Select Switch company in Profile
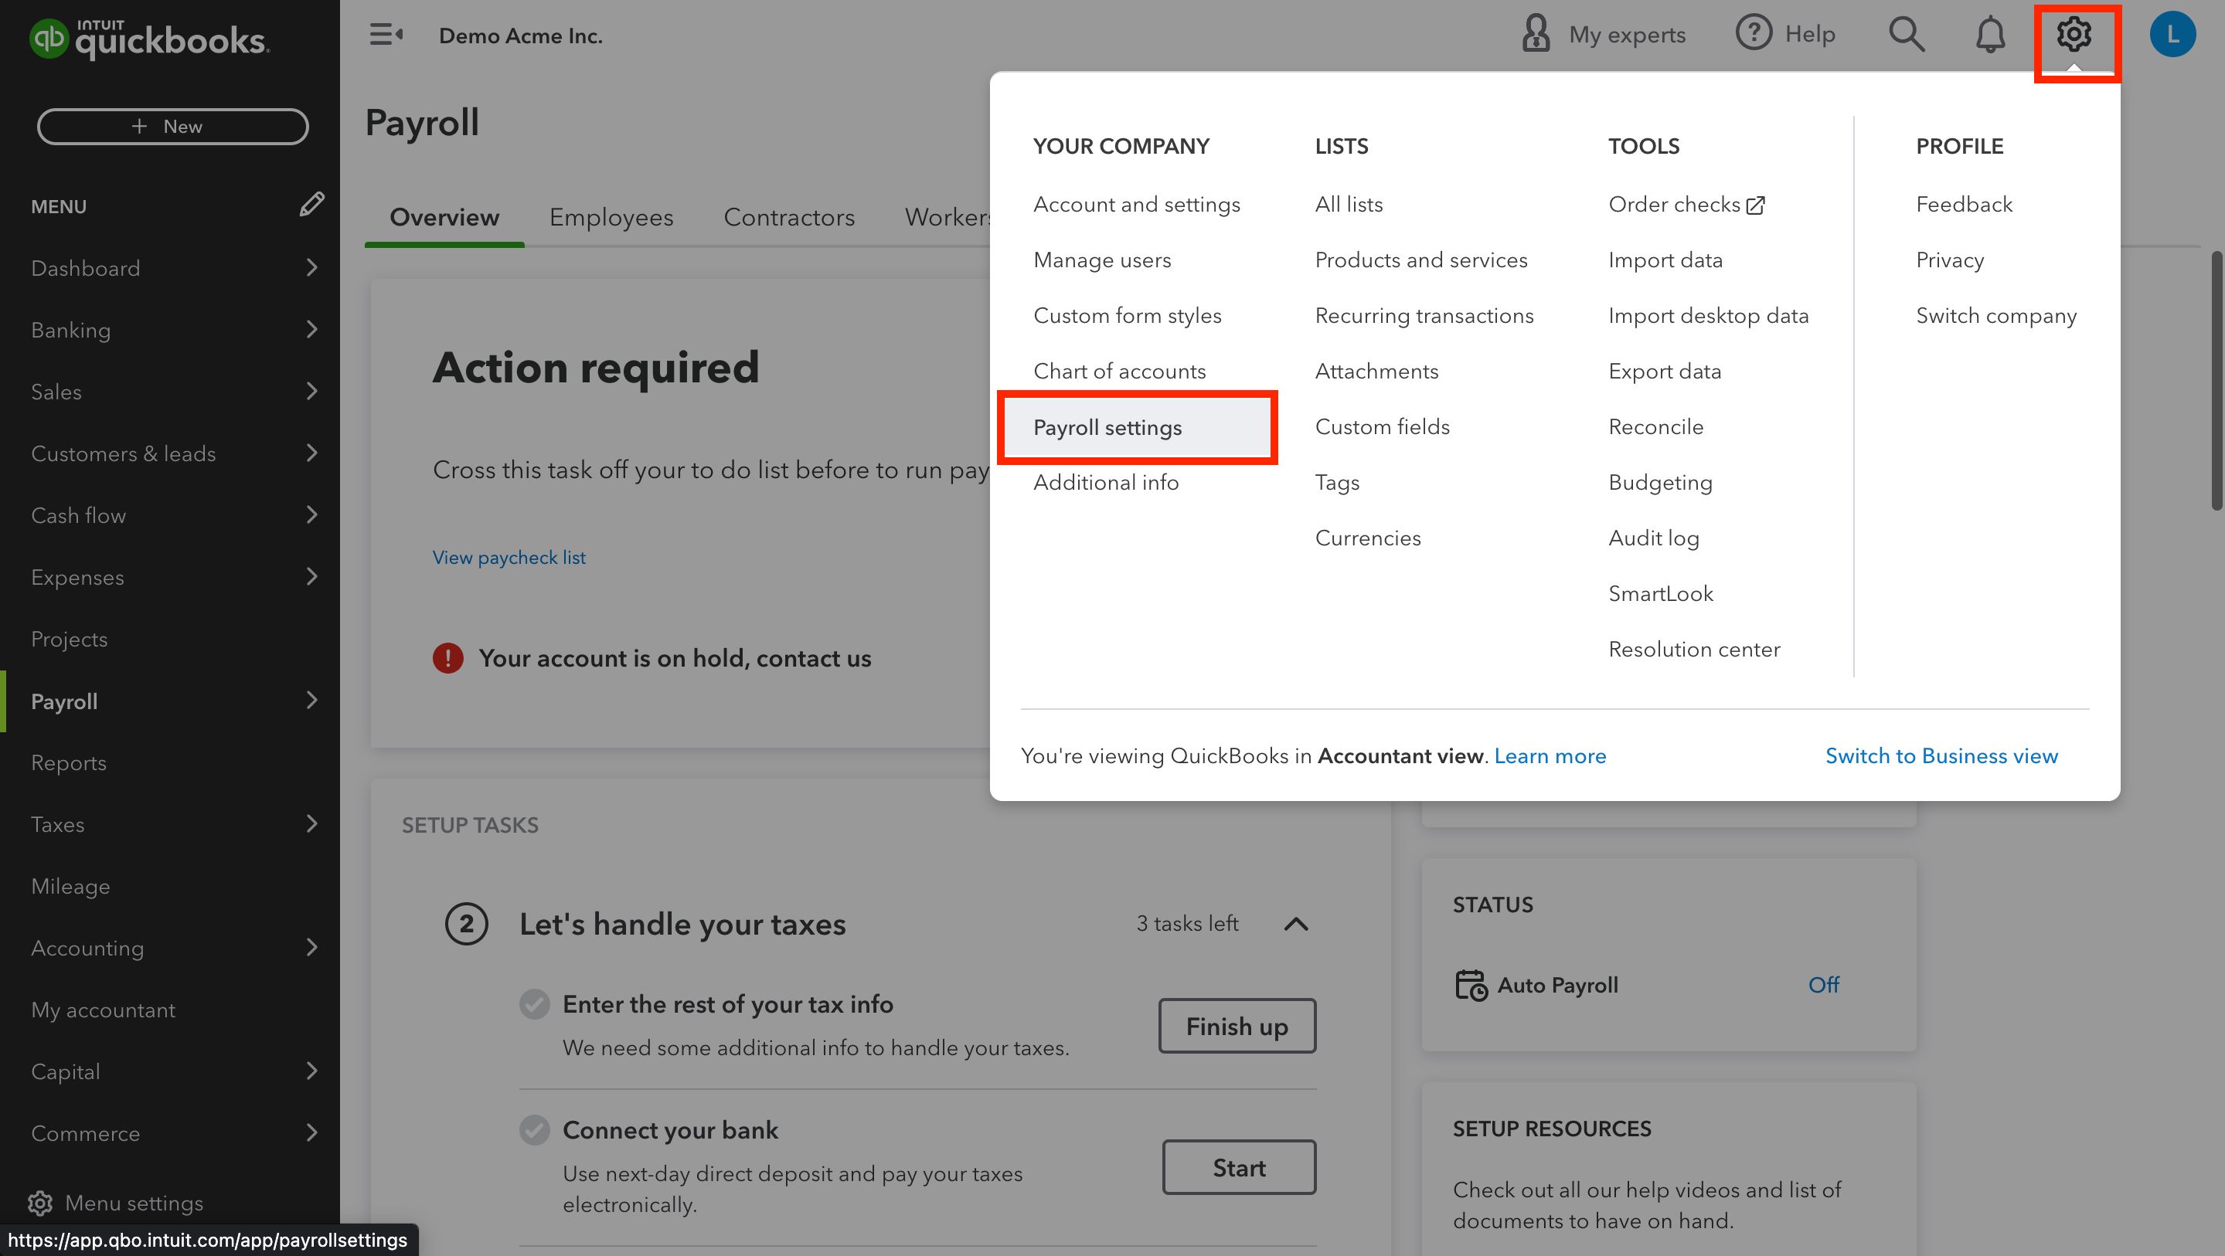2225x1256 pixels. (1996, 316)
